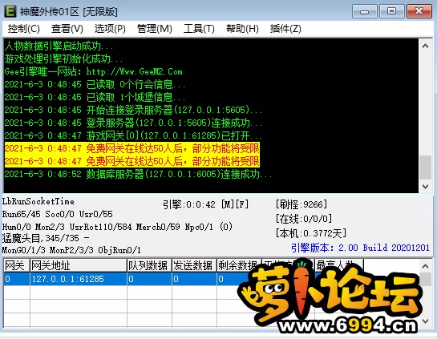Screen dimensions: 437x339
Task: Open the 查看(V) menu
Action: (x=67, y=29)
